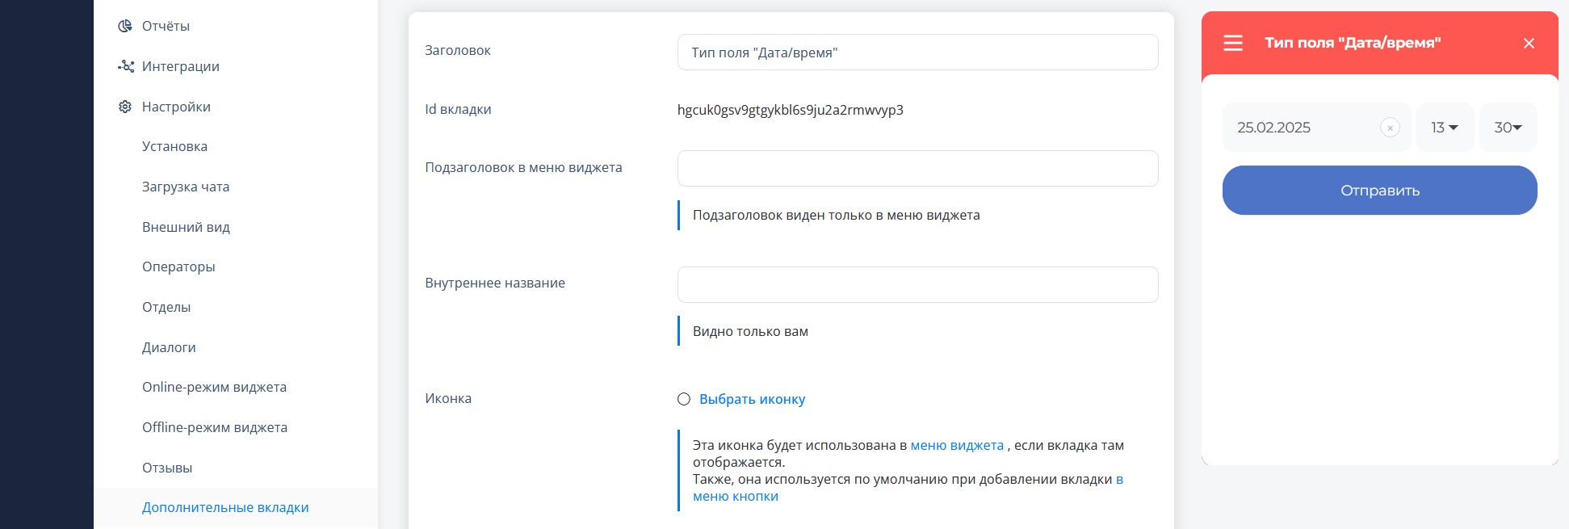Click the Отчёты pie chart icon
This screenshot has height=529, width=1569.
point(125,26)
